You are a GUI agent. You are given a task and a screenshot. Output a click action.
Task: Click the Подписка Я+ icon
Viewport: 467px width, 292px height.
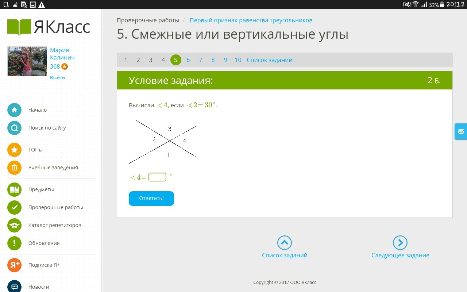coord(14,265)
